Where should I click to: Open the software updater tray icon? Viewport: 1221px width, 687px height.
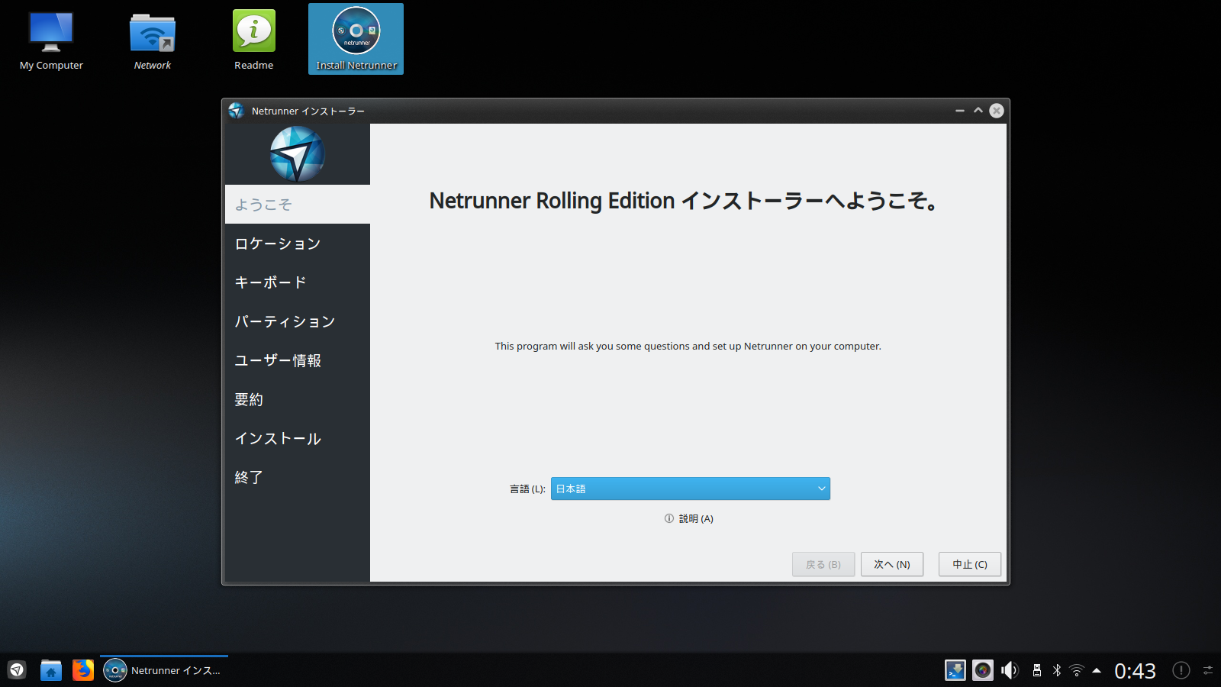(955, 670)
